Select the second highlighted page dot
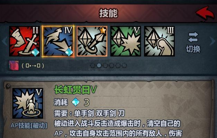Viewport: 217px width, 138px height. (99, 66)
